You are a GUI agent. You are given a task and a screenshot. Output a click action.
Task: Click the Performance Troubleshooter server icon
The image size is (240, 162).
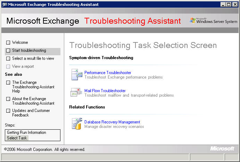coord(77,75)
